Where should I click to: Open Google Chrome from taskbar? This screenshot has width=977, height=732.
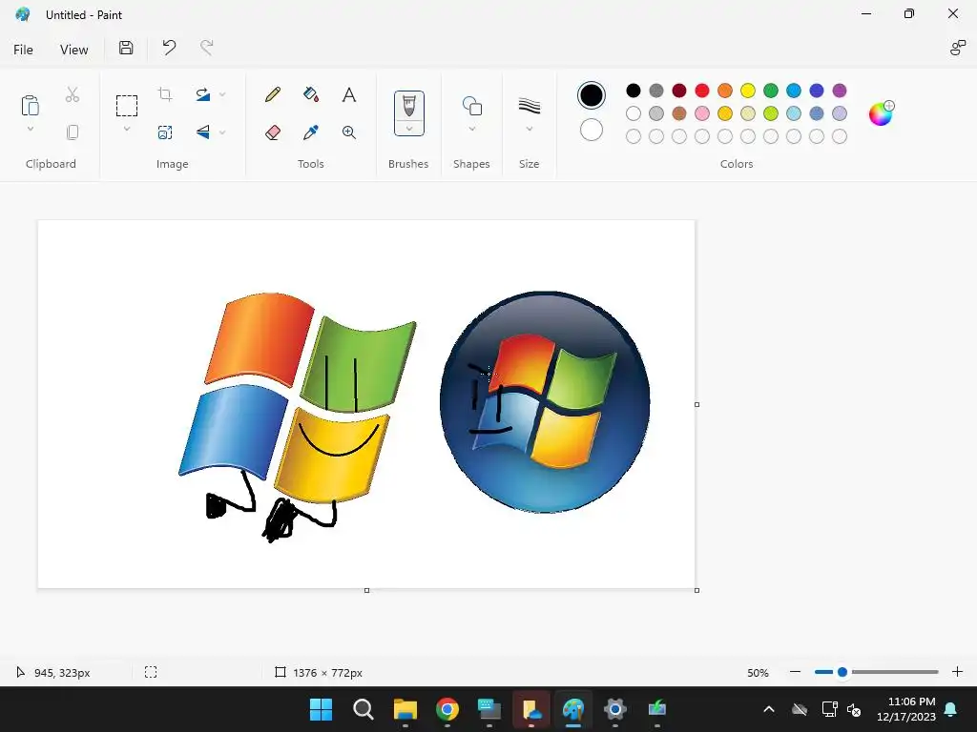point(447,709)
